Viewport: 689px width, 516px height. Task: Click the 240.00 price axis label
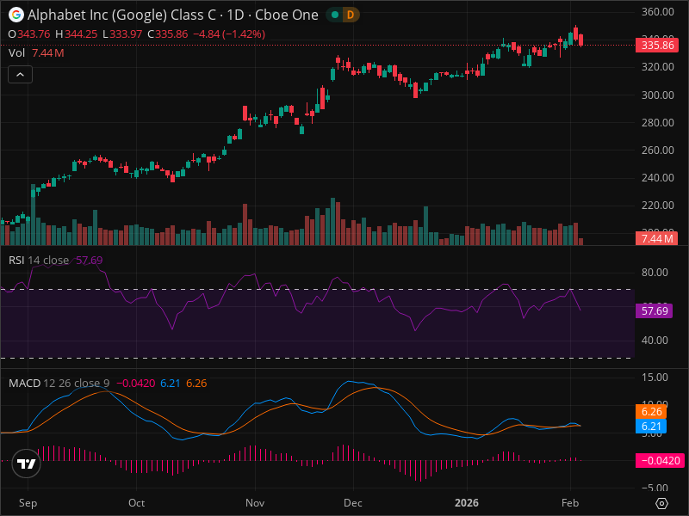click(658, 178)
